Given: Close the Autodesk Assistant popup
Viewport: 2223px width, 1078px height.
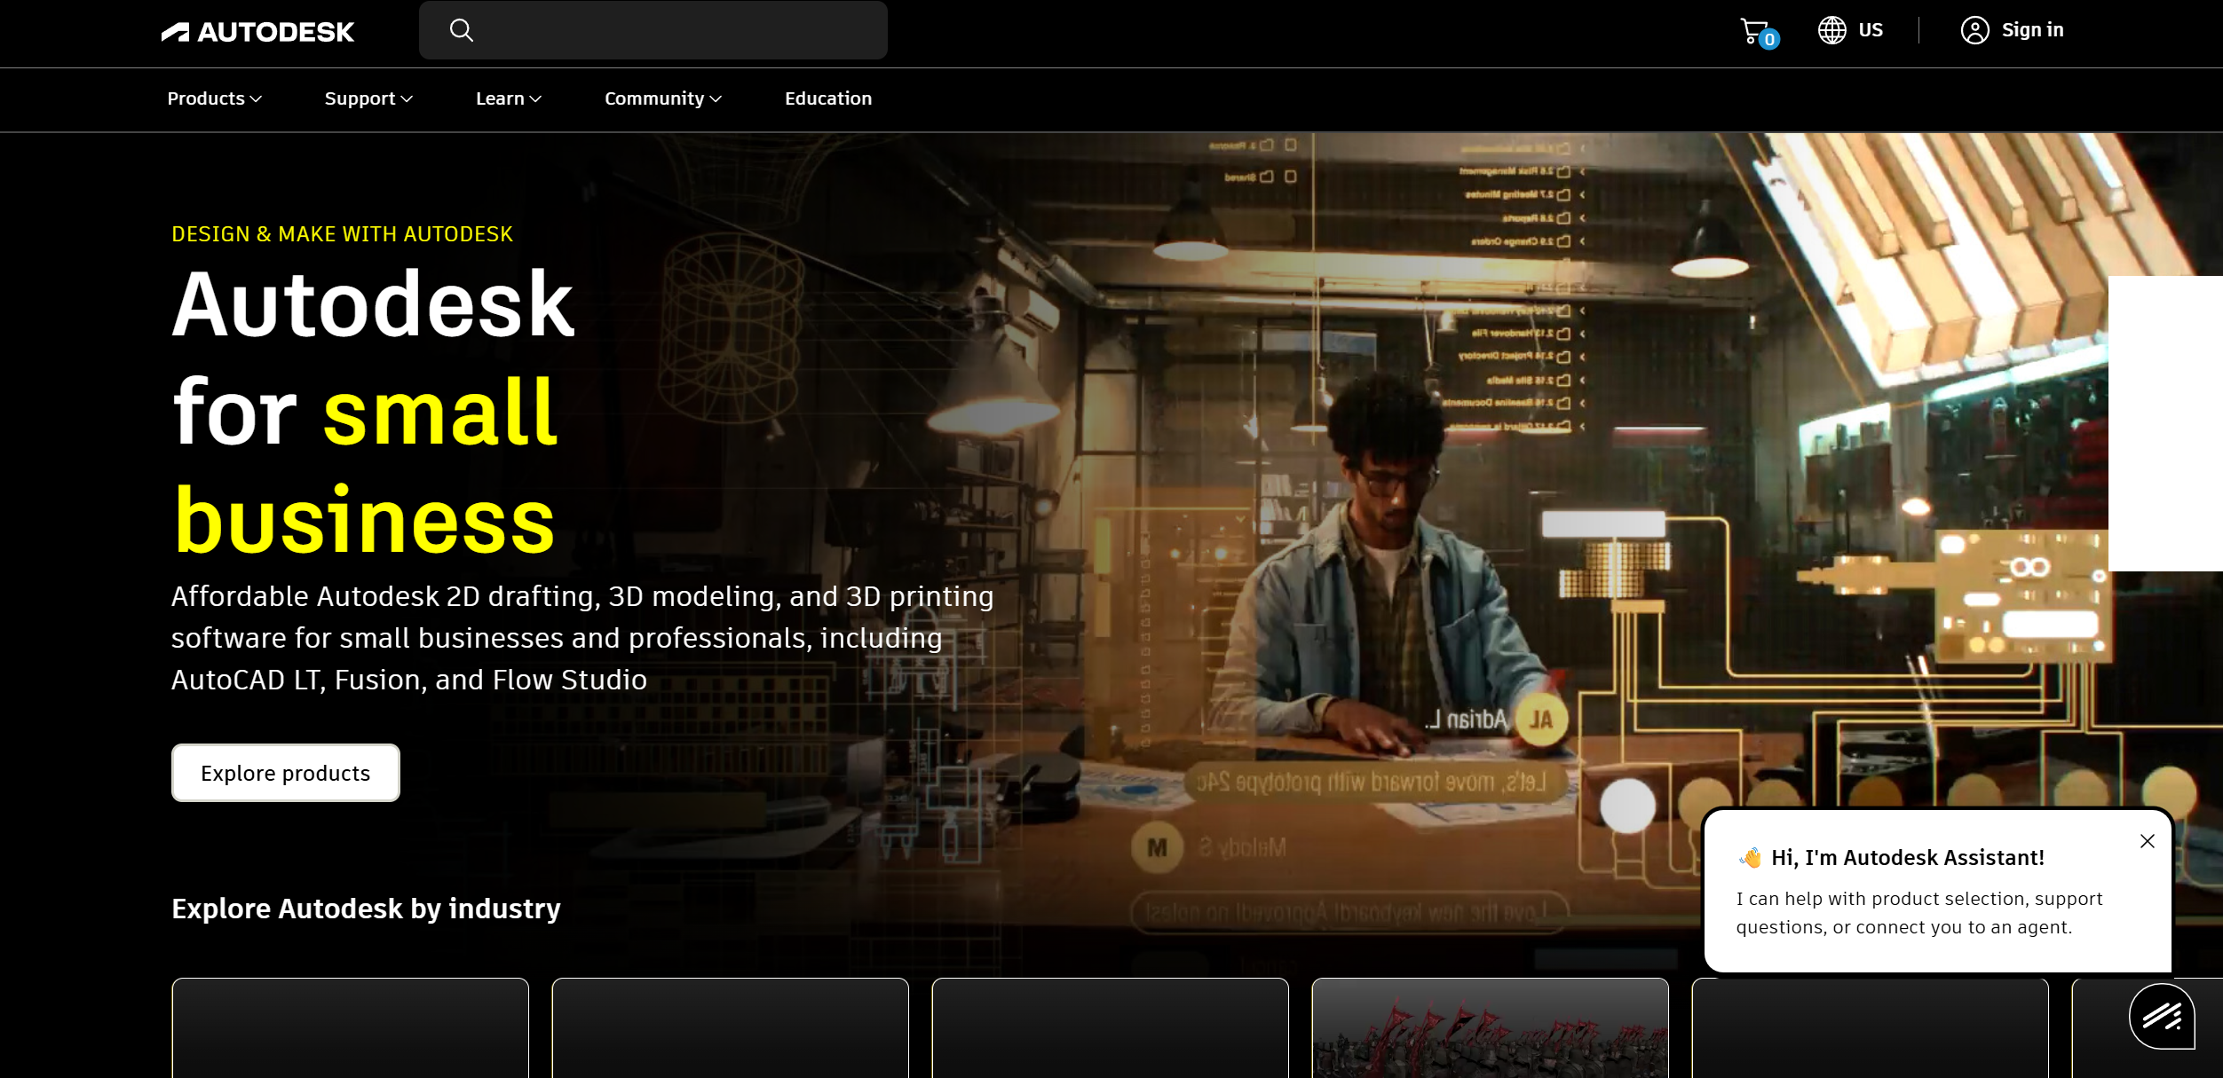Looking at the screenshot, I should click(x=2147, y=841).
